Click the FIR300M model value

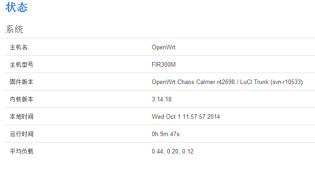point(164,64)
